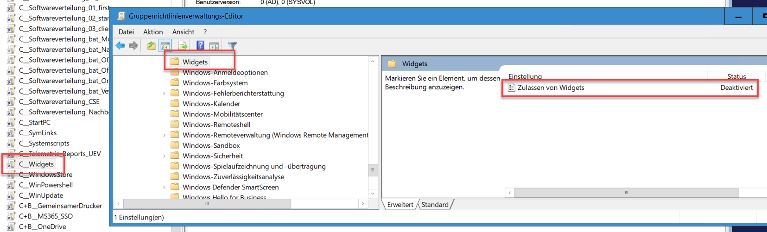Open the Aktion menu

point(153,32)
